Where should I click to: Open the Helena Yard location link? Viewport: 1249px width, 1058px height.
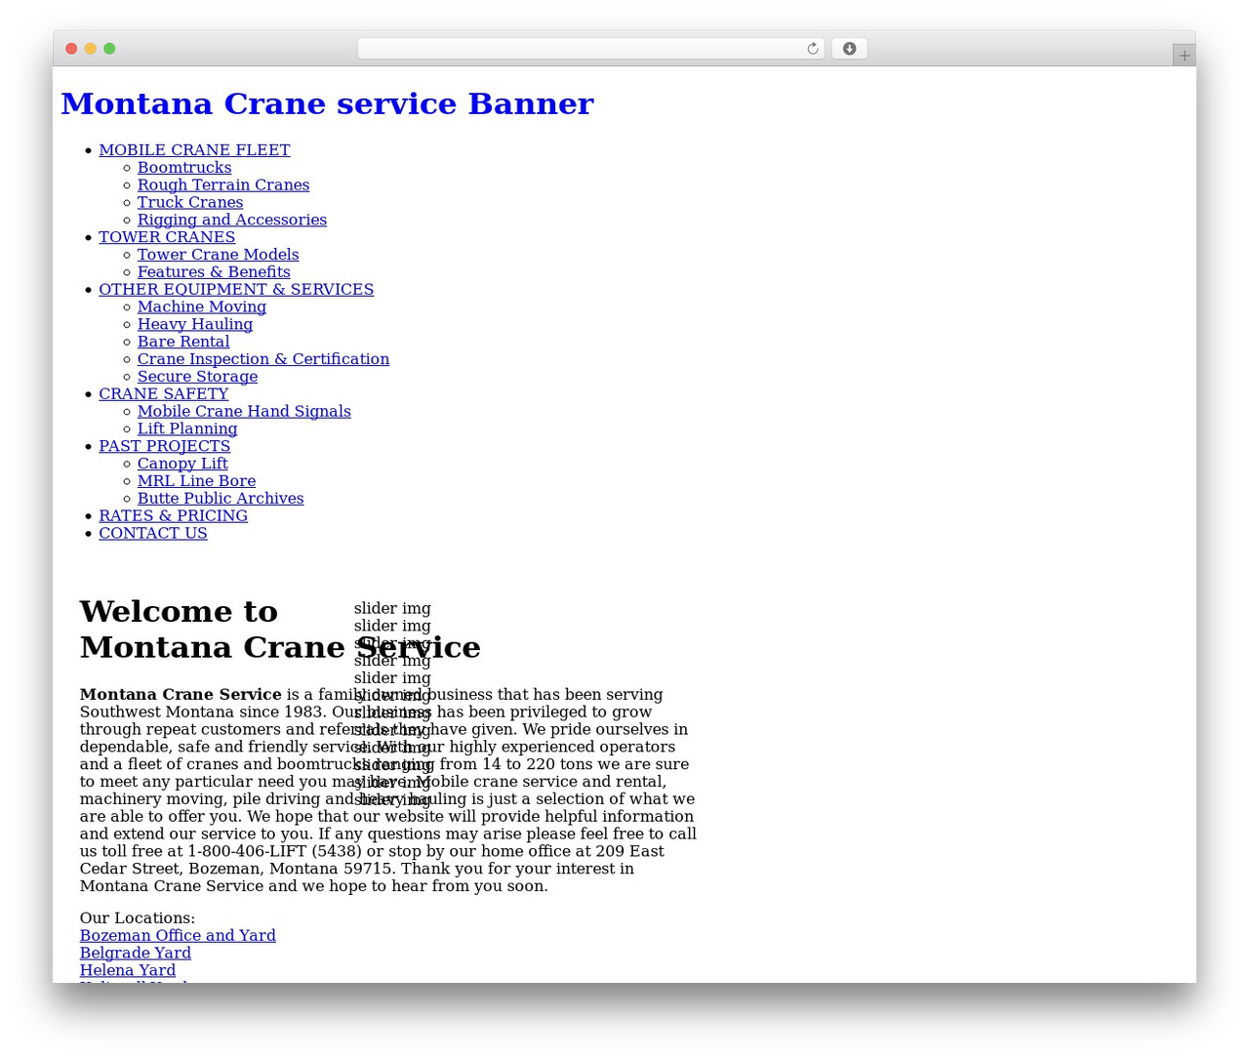point(128,971)
